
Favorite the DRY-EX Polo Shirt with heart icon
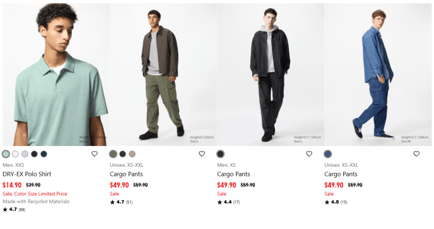click(x=94, y=154)
